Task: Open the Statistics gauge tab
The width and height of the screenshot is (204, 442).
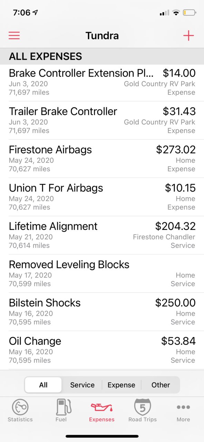Action: click(20, 411)
